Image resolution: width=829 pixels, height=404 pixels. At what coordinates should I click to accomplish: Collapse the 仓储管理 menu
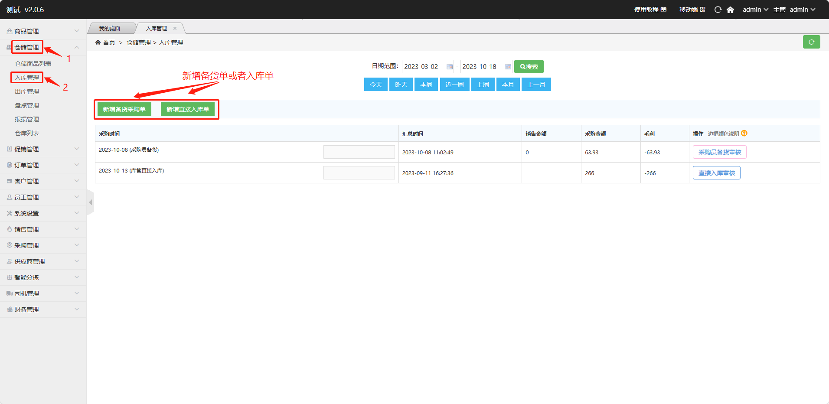pos(76,47)
